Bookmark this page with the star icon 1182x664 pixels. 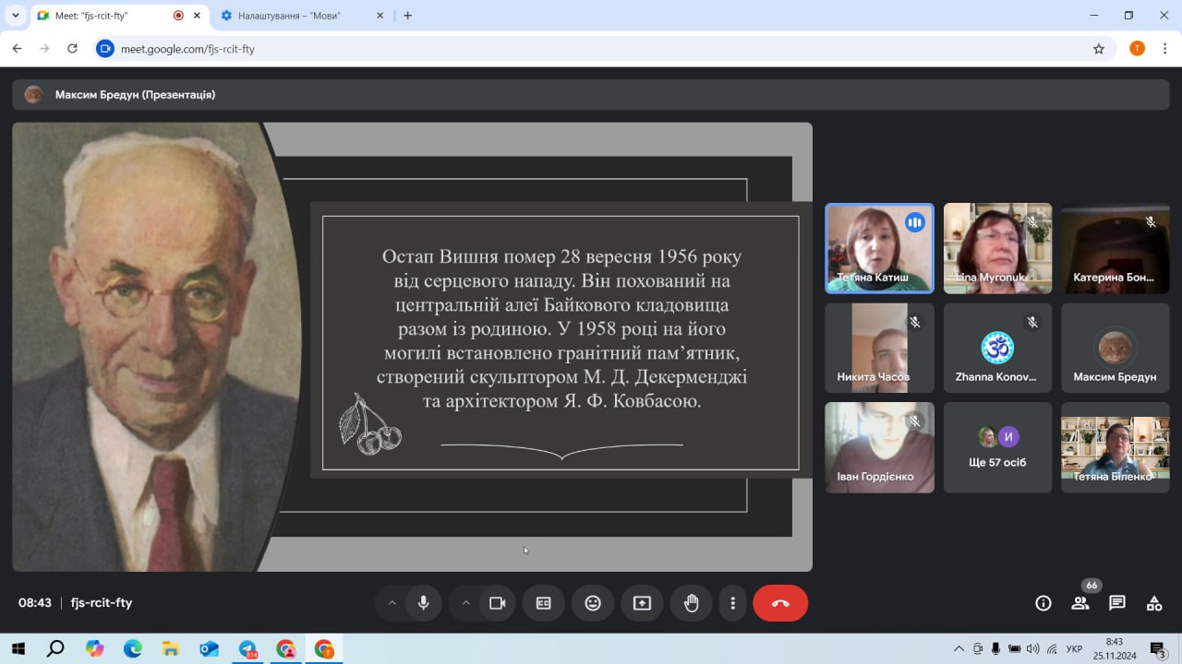tap(1099, 49)
